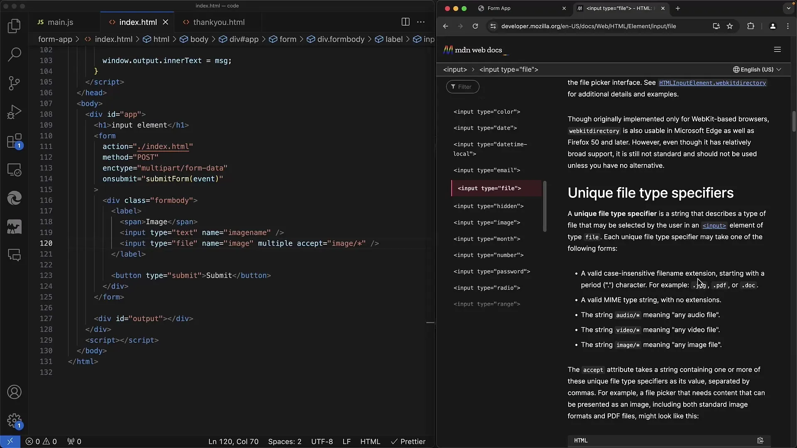
Task: Click the English (US) language toggle
Action: tap(758, 69)
